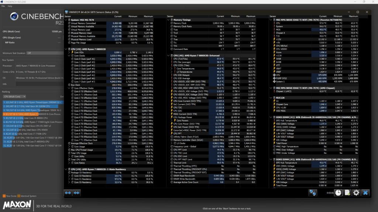Click the lightning icon beside CPU Package Power

click(172, 117)
